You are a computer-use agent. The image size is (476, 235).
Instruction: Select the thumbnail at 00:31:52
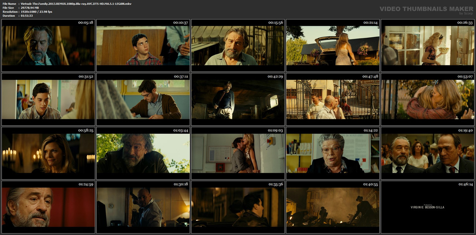click(48, 99)
